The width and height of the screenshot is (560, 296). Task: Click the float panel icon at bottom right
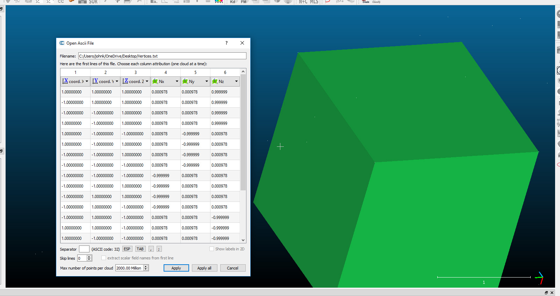(546, 293)
